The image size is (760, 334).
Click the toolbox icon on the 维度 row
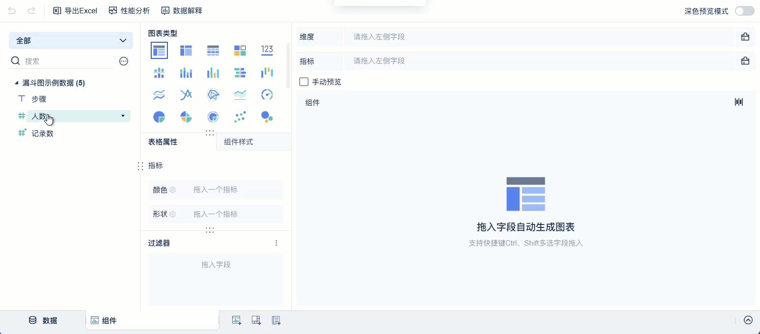pyautogui.click(x=745, y=36)
